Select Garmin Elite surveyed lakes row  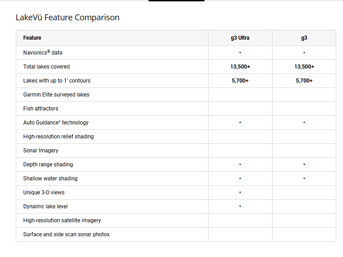176,95
